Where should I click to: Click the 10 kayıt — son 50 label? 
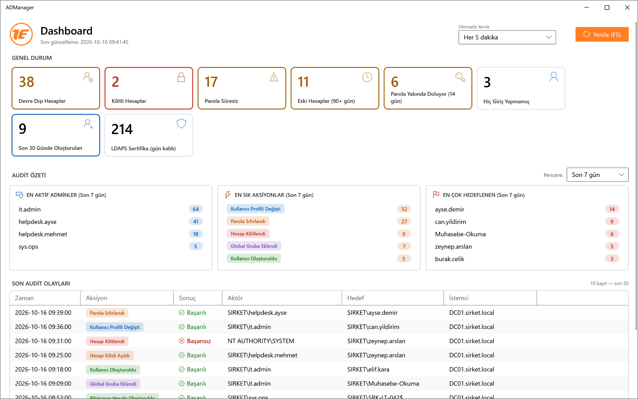click(x=609, y=284)
